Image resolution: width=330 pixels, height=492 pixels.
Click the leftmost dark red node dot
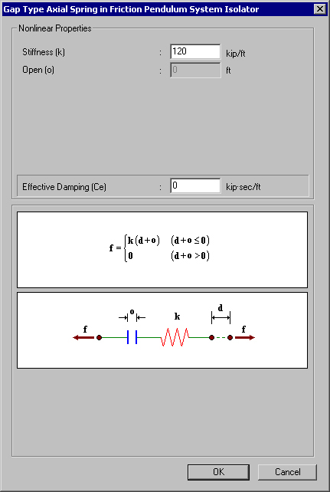99,337
